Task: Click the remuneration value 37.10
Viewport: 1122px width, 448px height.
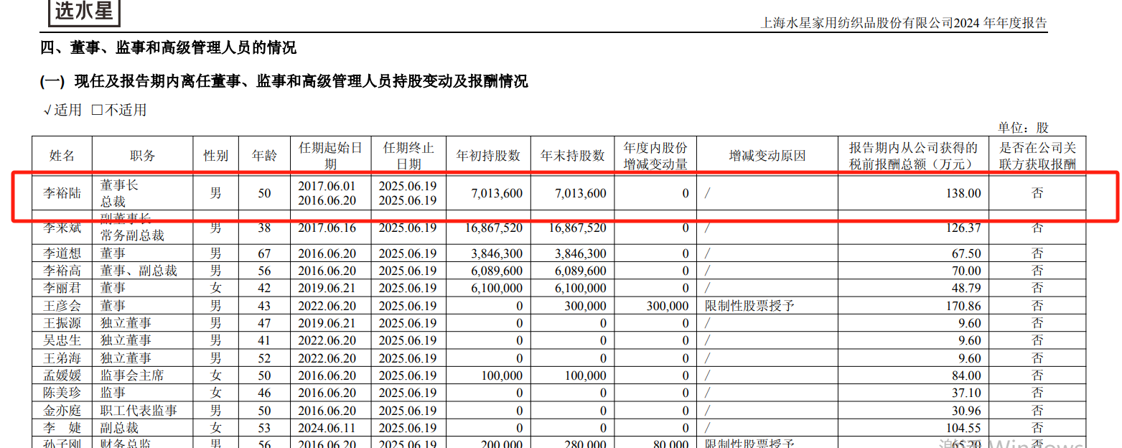Action: click(966, 393)
